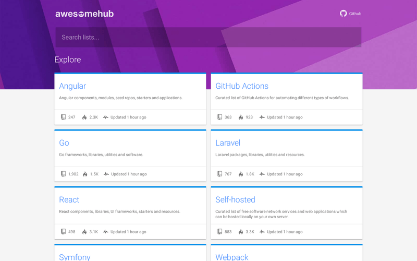Click the repository book icon on Laravel card
The image size is (417, 261).
click(x=219, y=174)
